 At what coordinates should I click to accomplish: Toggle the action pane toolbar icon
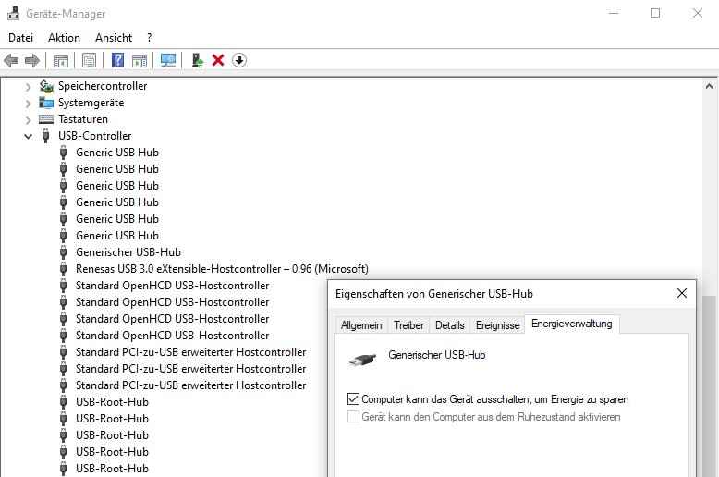pos(140,60)
